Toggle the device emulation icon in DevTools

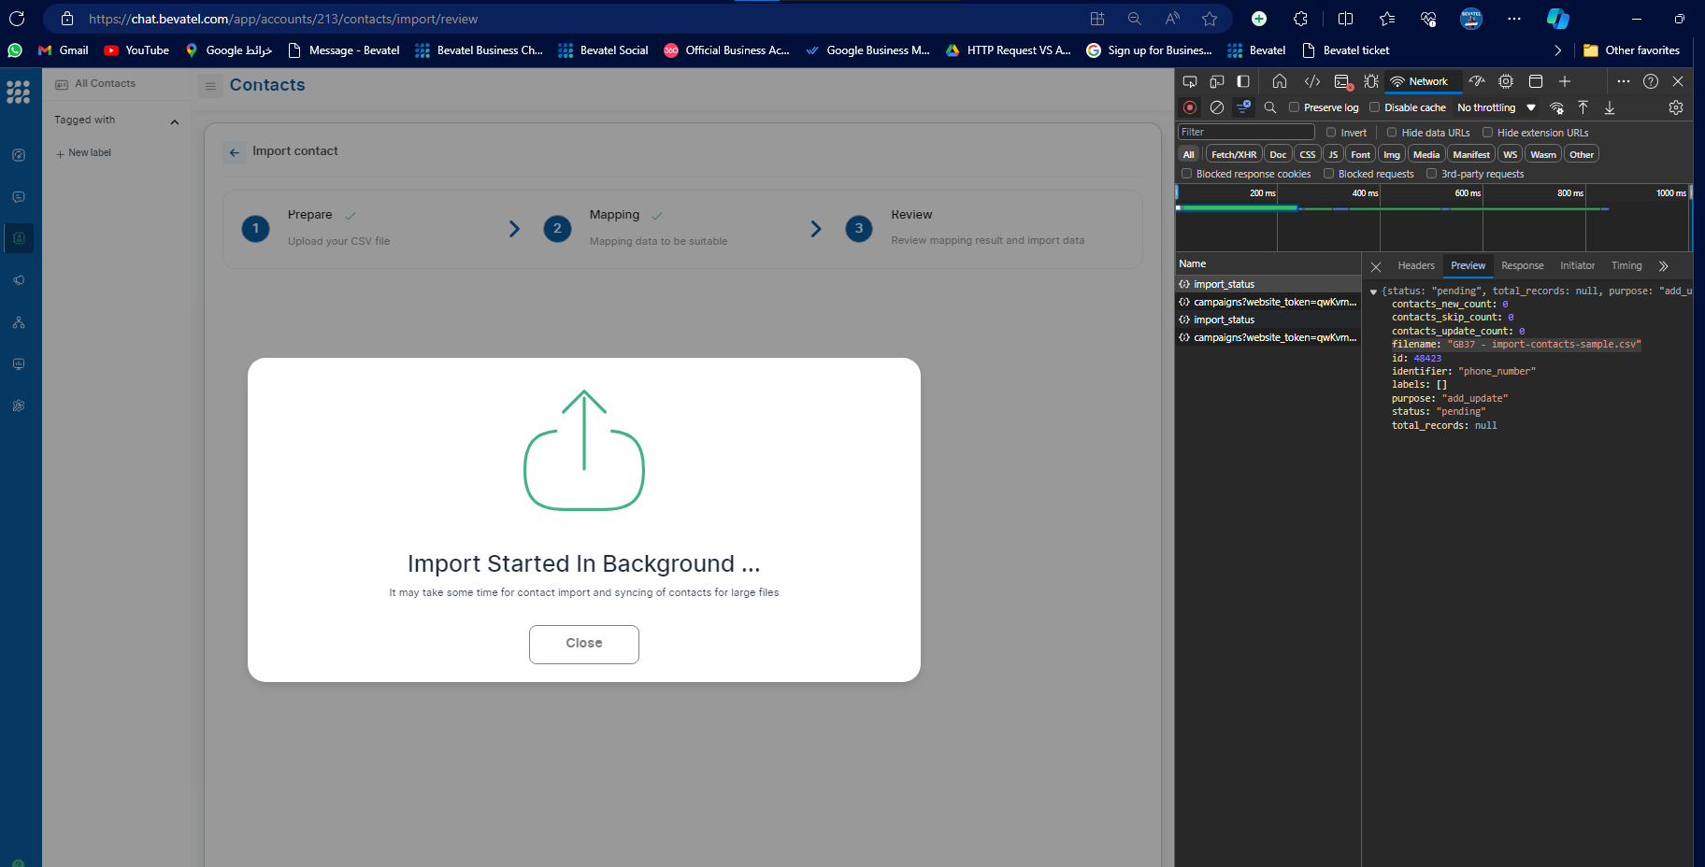pyautogui.click(x=1216, y=81)
